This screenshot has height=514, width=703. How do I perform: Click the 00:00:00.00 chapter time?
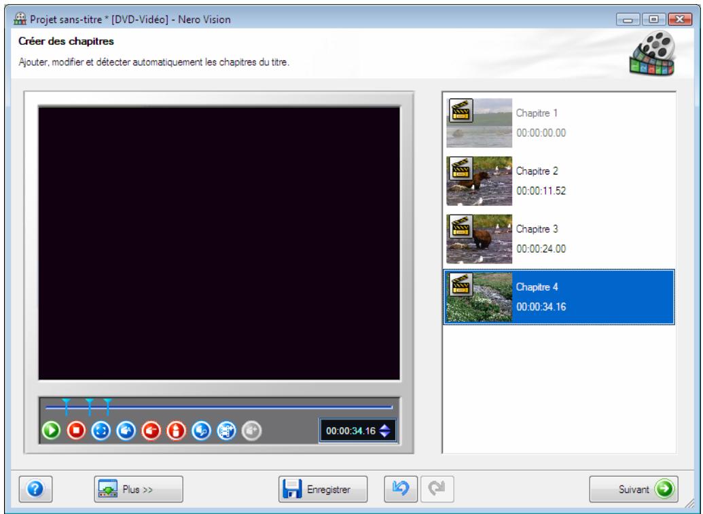click(541, 132)
